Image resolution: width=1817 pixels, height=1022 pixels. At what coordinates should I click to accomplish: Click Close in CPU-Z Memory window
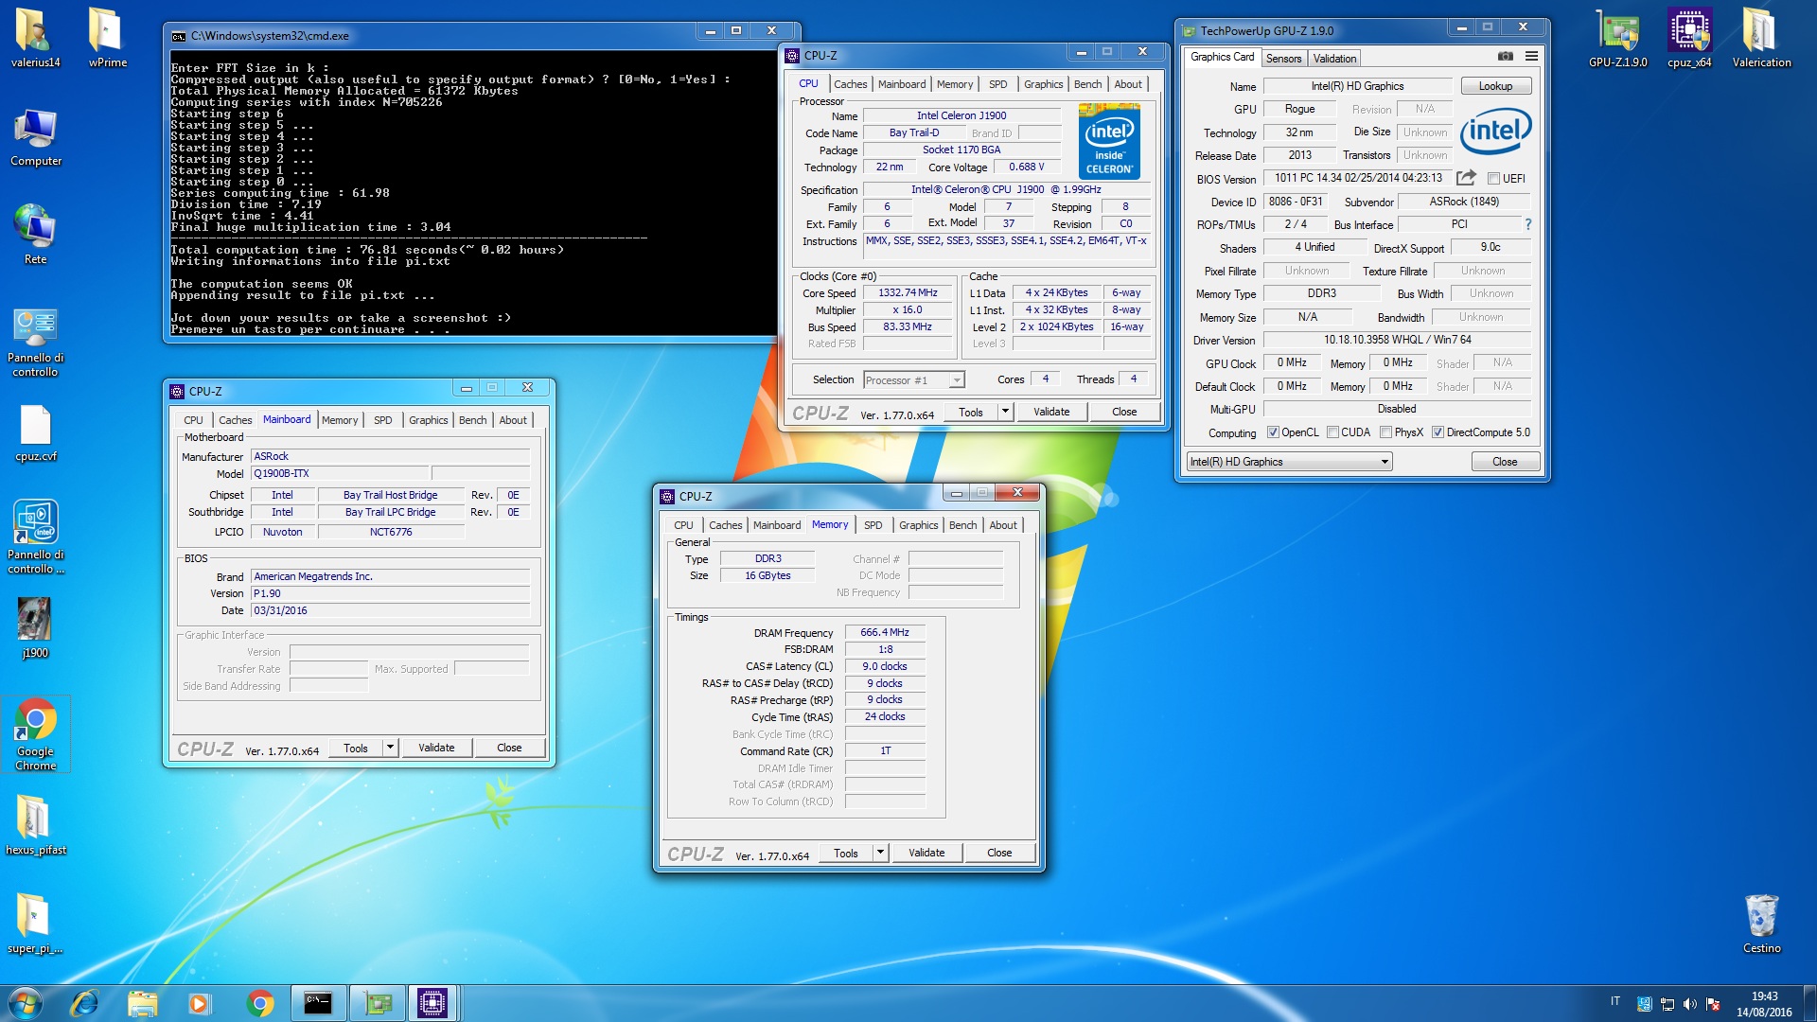tap(999, 853)
